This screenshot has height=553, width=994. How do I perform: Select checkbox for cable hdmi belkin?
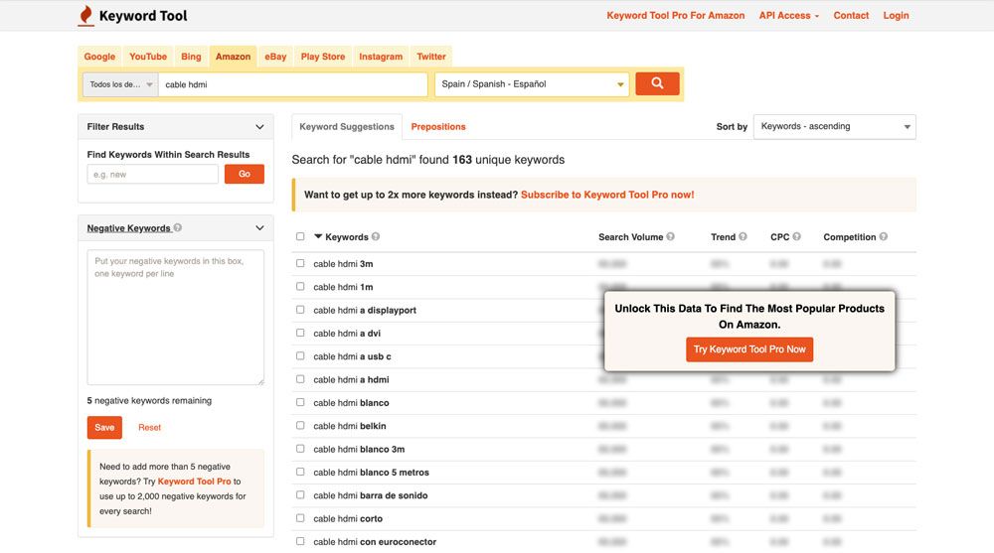(x=300, y=426)
